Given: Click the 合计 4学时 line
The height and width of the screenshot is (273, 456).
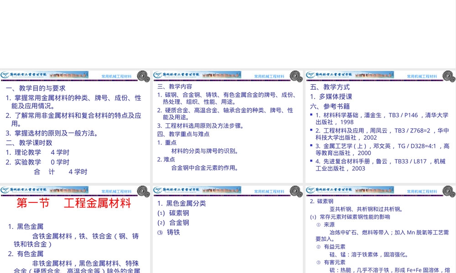Looking at the screenshot, I should coord(61,172).
